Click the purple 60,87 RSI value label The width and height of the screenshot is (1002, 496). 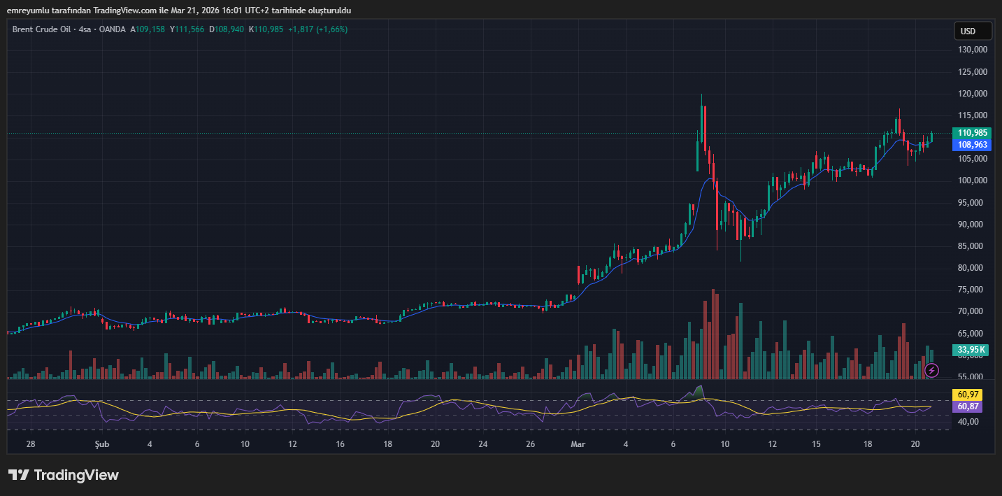(968, 406)
